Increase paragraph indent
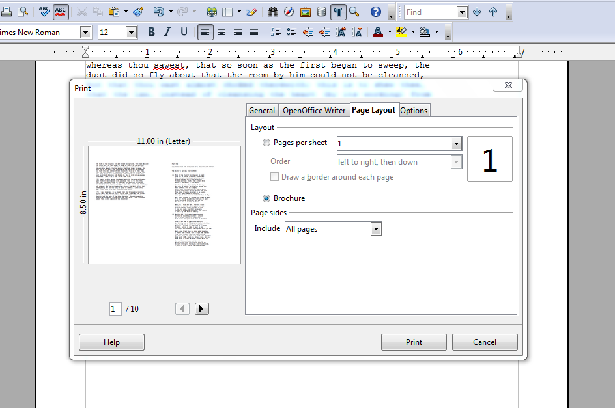This screenshot has width=615, height=408. click(324, 32)
